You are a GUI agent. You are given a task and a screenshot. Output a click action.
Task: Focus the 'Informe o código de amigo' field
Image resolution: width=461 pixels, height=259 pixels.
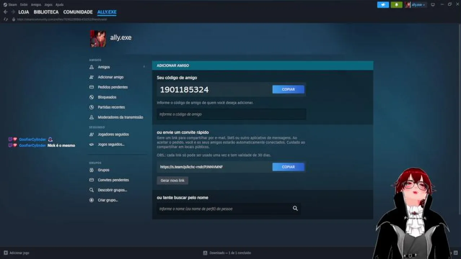coord(231,114)
